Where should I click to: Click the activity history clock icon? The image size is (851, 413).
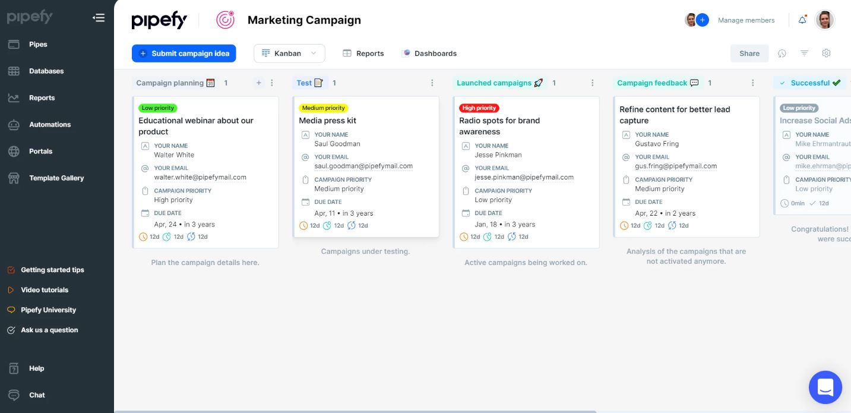(782, 53)
